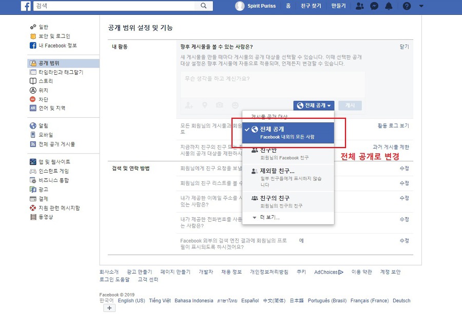Screen dimensions: 462x314
Task: Open the friend requests icon
Action: [x=359, y=6]
